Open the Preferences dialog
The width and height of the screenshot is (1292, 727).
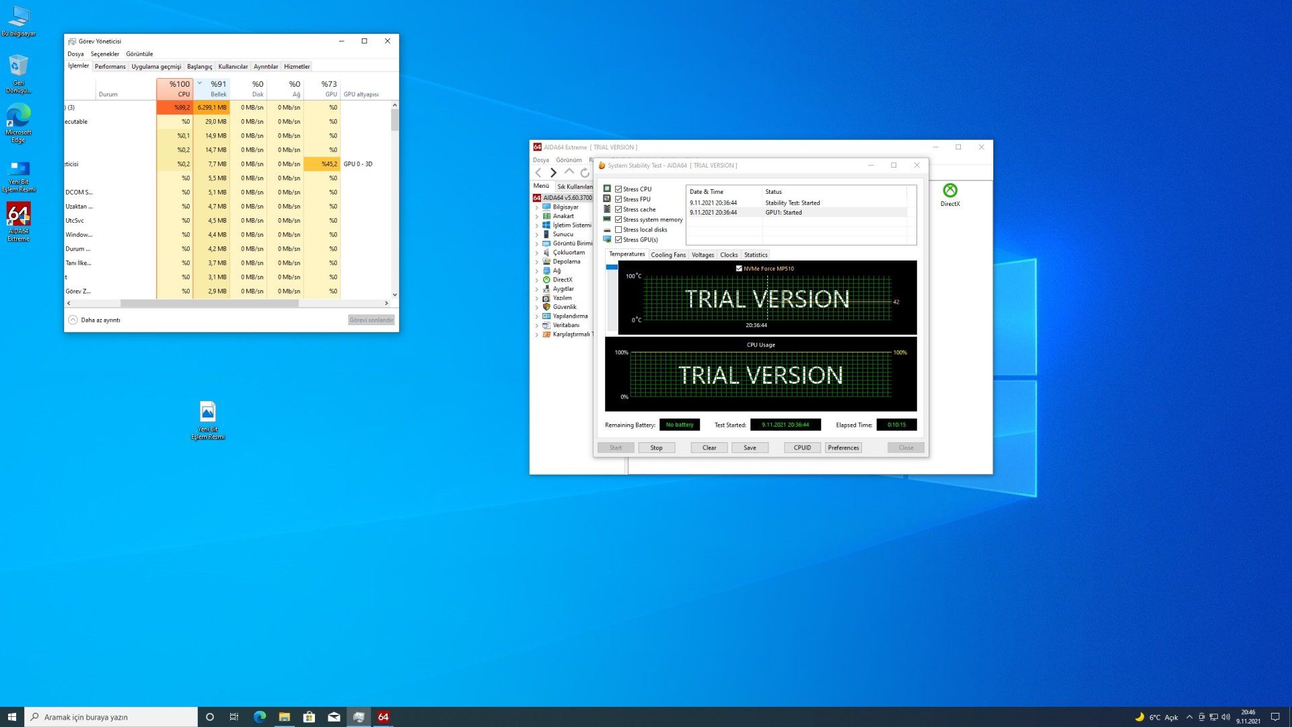coord(843,448)
